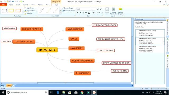Screen dimensions: 169x95
Task: Select auto-saved map from 4:09:27 PM
Action: (x=150, y=49)
